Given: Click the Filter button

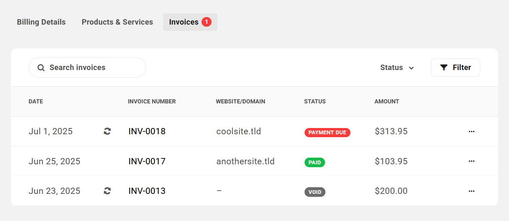Looking at the screenshot, I should pyautogui.click(x=455, y=68).
